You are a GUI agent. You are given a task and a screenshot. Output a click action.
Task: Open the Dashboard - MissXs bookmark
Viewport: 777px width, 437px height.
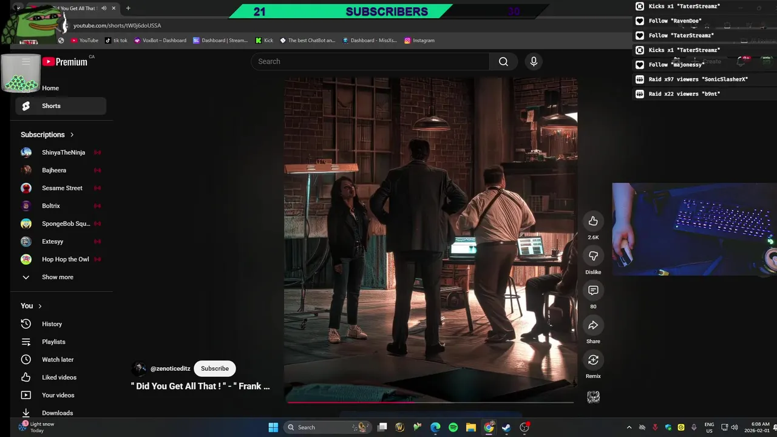tap(370, 40)
